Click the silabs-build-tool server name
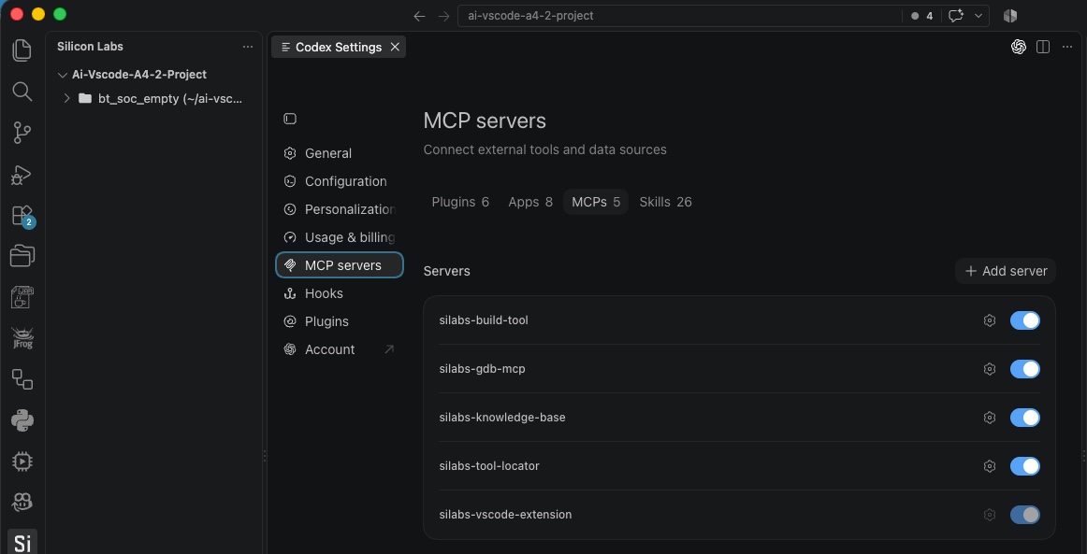This screenshot has width=1087, height=554. pyautogui.click(x=484, y=320)
